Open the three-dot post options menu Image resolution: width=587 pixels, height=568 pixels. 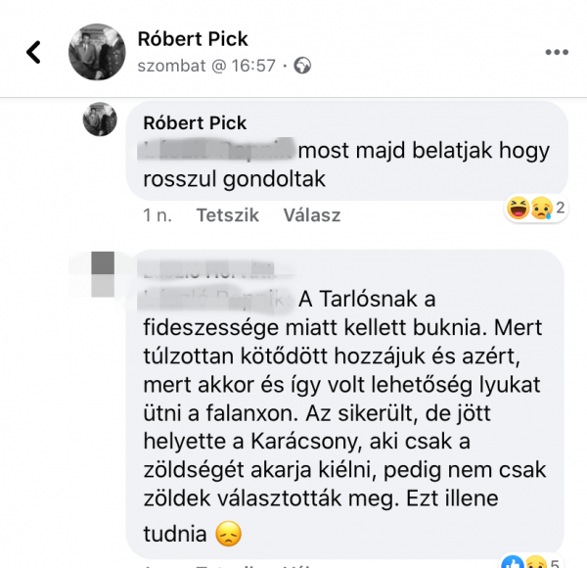(557, 52)
